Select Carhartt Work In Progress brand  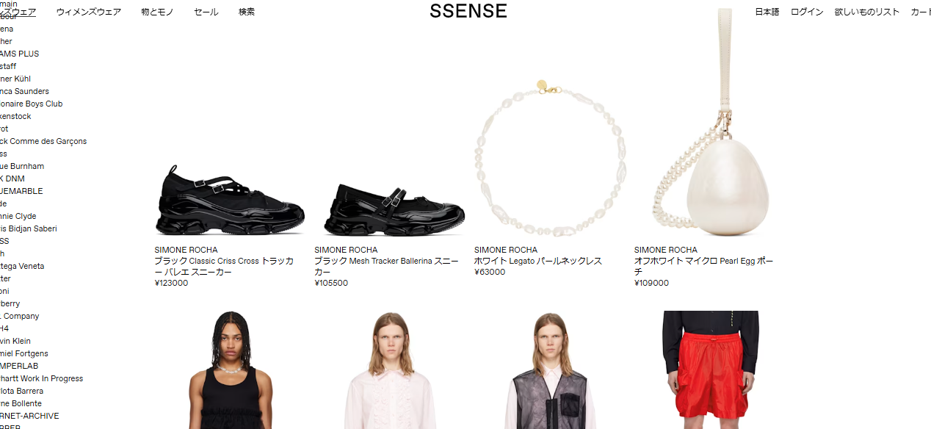(41, 378)
